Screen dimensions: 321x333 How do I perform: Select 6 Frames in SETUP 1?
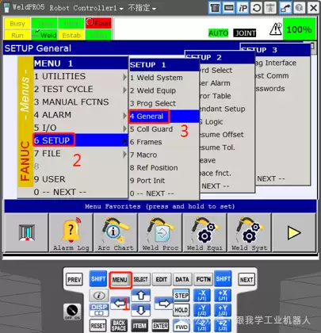click(164, 142)
